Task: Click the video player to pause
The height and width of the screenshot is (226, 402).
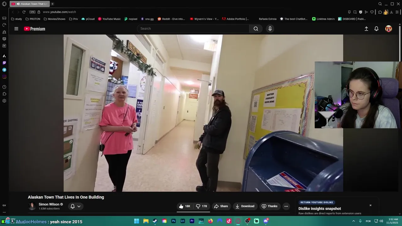Action: point(203,113)
